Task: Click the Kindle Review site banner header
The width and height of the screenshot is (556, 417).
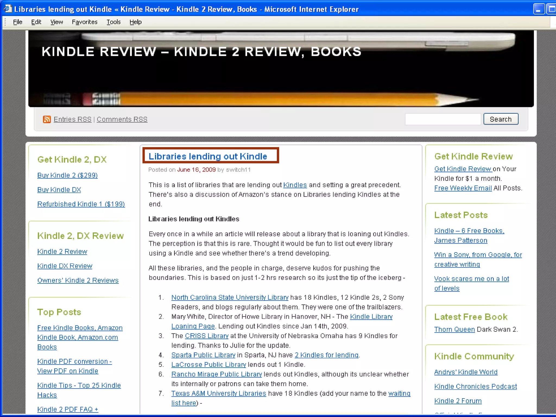Action: point(201,52)
